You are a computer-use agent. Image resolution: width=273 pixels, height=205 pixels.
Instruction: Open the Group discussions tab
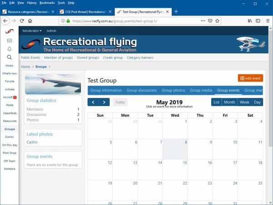point(142,90)
